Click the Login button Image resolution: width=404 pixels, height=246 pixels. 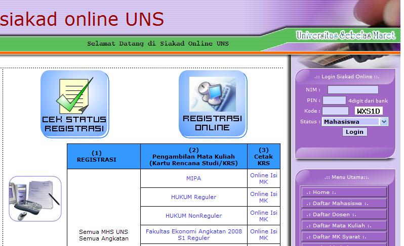tap(354, 132)
